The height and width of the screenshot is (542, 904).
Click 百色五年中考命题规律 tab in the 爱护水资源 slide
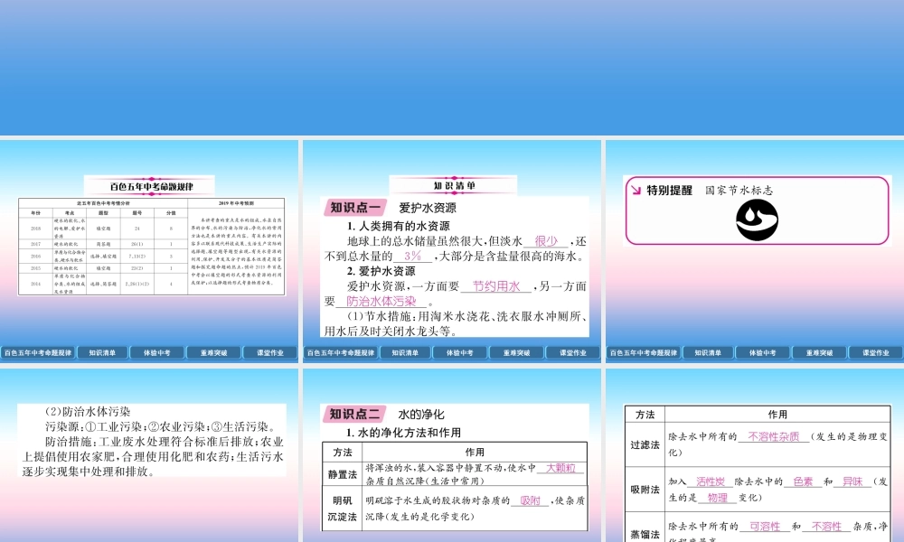coord(341,352)
